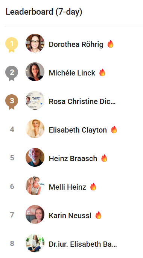
Task: Click the fire streak icon by Elisabeth Clayton
Action: pyautogui.click(x=114, y=130)
